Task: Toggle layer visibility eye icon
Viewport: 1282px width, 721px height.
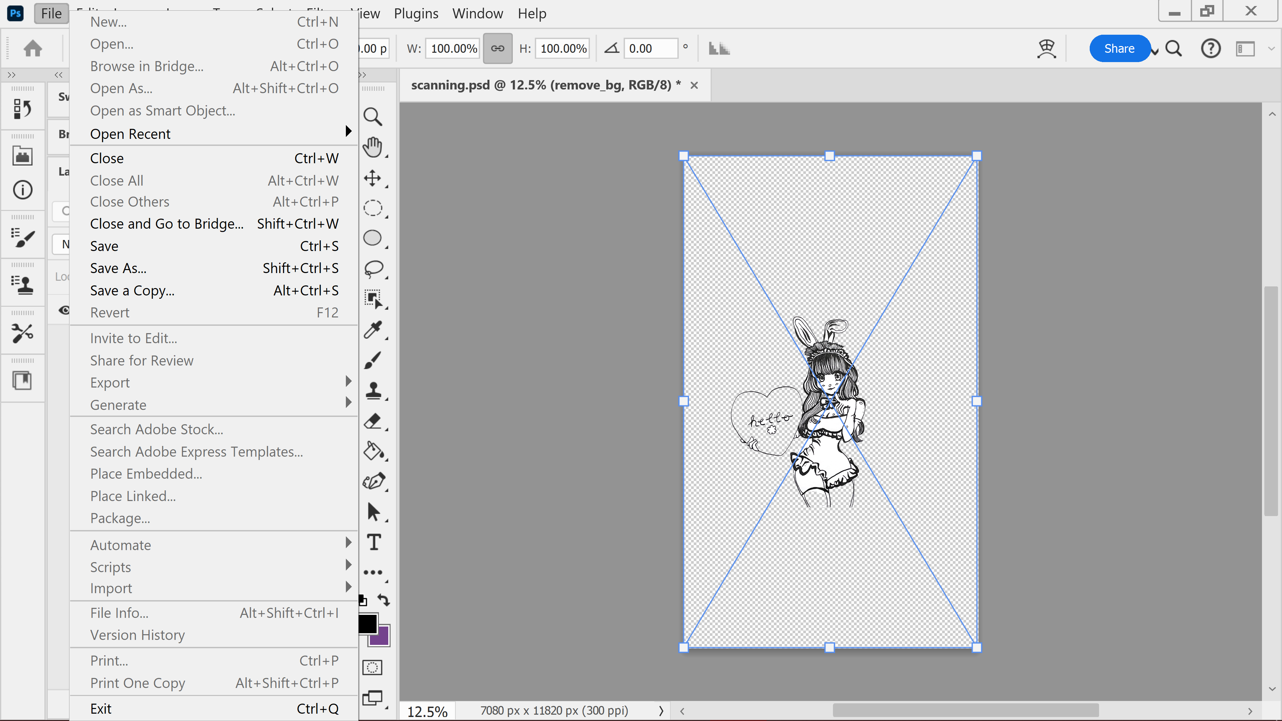Action: coord(64,310)
